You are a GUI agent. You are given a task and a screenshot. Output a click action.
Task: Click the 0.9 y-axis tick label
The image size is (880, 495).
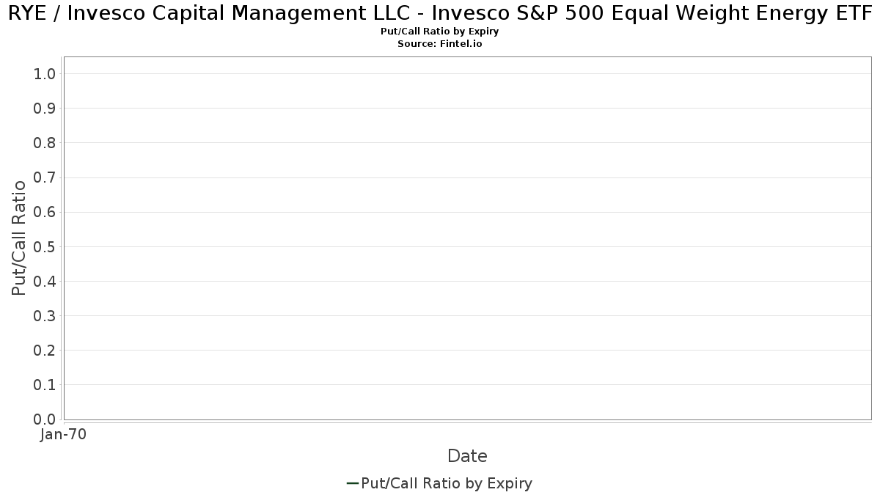click(45, 109)
